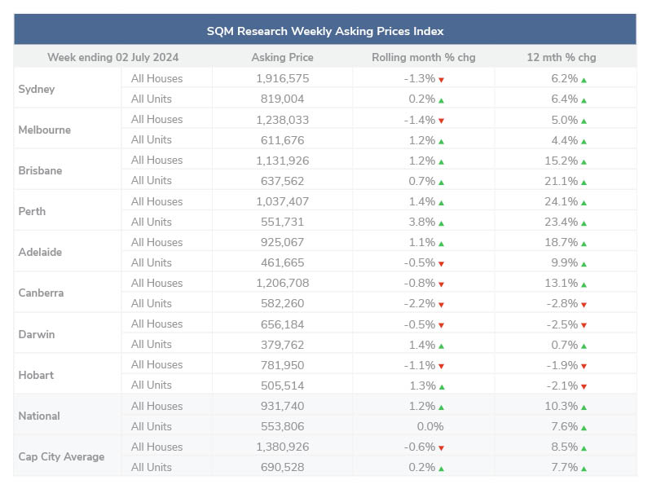
Task: Click Cap City houses asking price 1,380,926
Action: [x=282, y=447]
